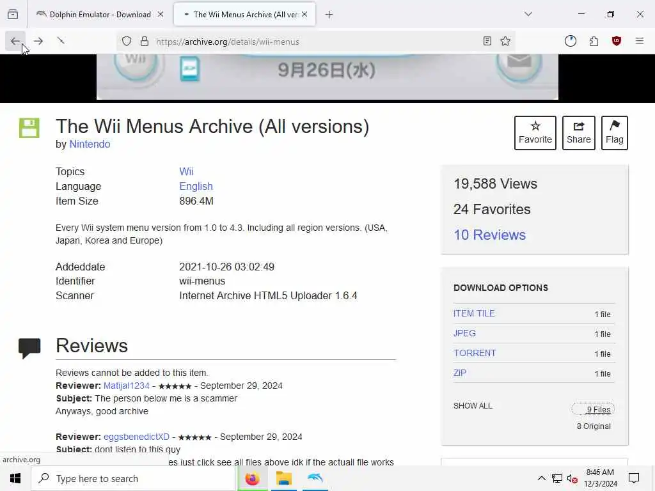Click the 8 Original text

point(594,426)
